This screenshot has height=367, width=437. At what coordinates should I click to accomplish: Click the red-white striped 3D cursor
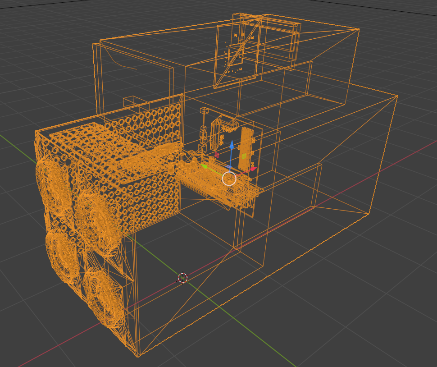click(182, 278)
